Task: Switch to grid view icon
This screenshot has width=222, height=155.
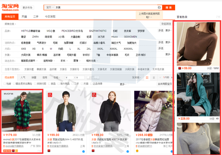Action: [147, 78]
